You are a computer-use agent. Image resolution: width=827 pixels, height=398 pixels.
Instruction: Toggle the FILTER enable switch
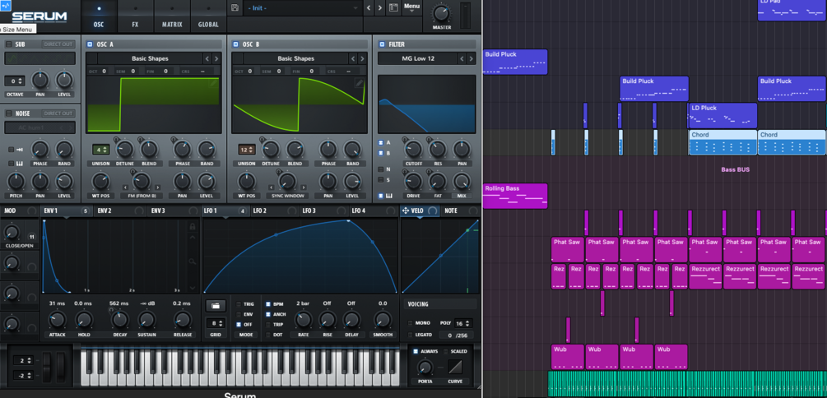[x=381, y=44]
